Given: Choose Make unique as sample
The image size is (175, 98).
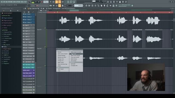Looking at the screenshot, I should click(x=76, y=52).
